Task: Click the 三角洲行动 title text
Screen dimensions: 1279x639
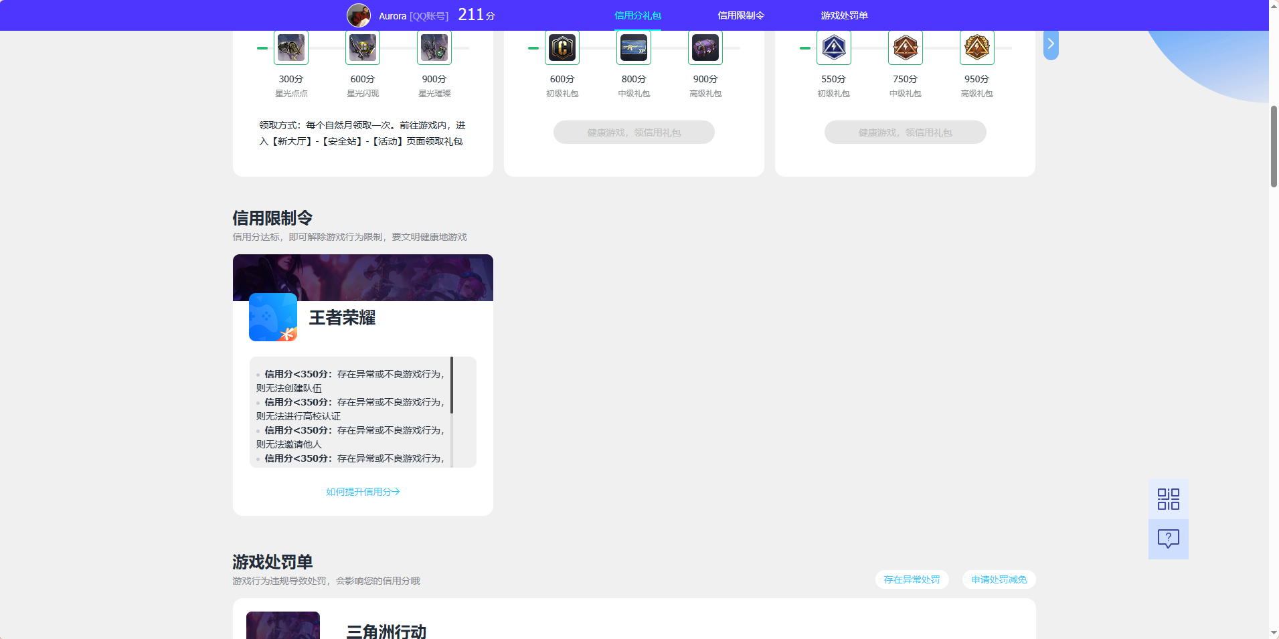Action: (x=386, y=632)
